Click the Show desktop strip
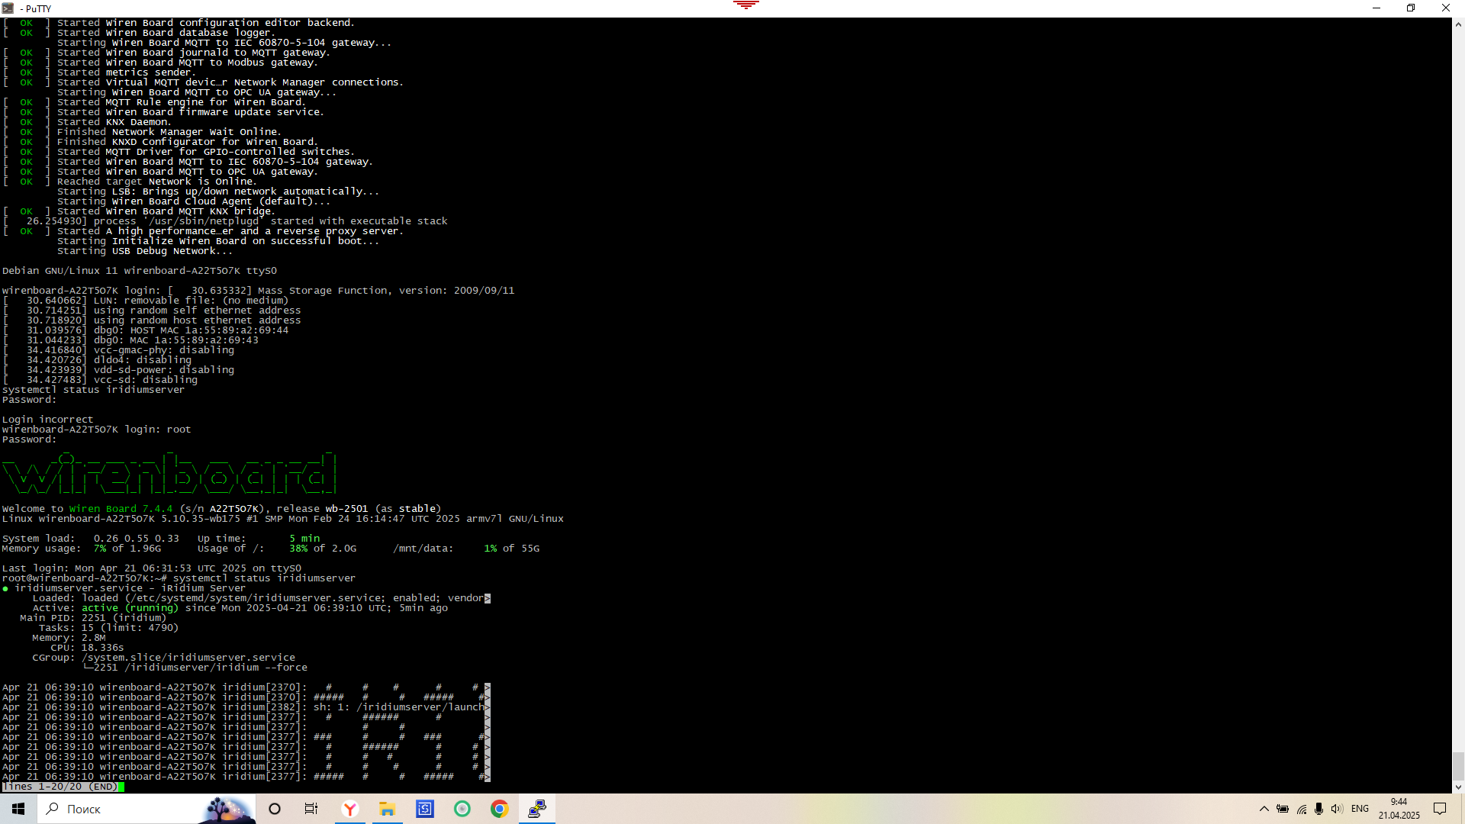 (1462, 809)
